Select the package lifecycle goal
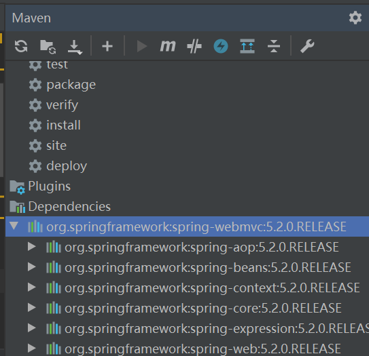The image size is (369, 356). 71,85
